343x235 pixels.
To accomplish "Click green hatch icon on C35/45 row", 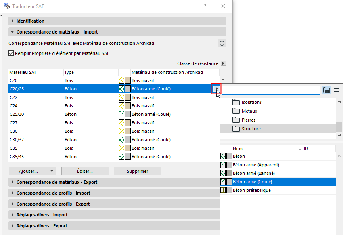I will (121, 156).
